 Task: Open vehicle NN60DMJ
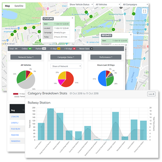tap(16, 141)
